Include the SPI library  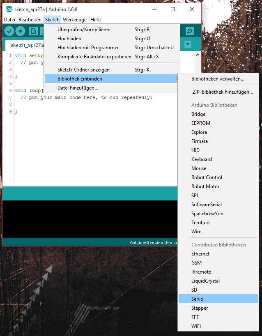pyautogui.click(x=218, y=196)
